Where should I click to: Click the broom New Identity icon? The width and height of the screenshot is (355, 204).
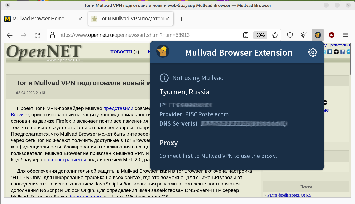[304, 35]
